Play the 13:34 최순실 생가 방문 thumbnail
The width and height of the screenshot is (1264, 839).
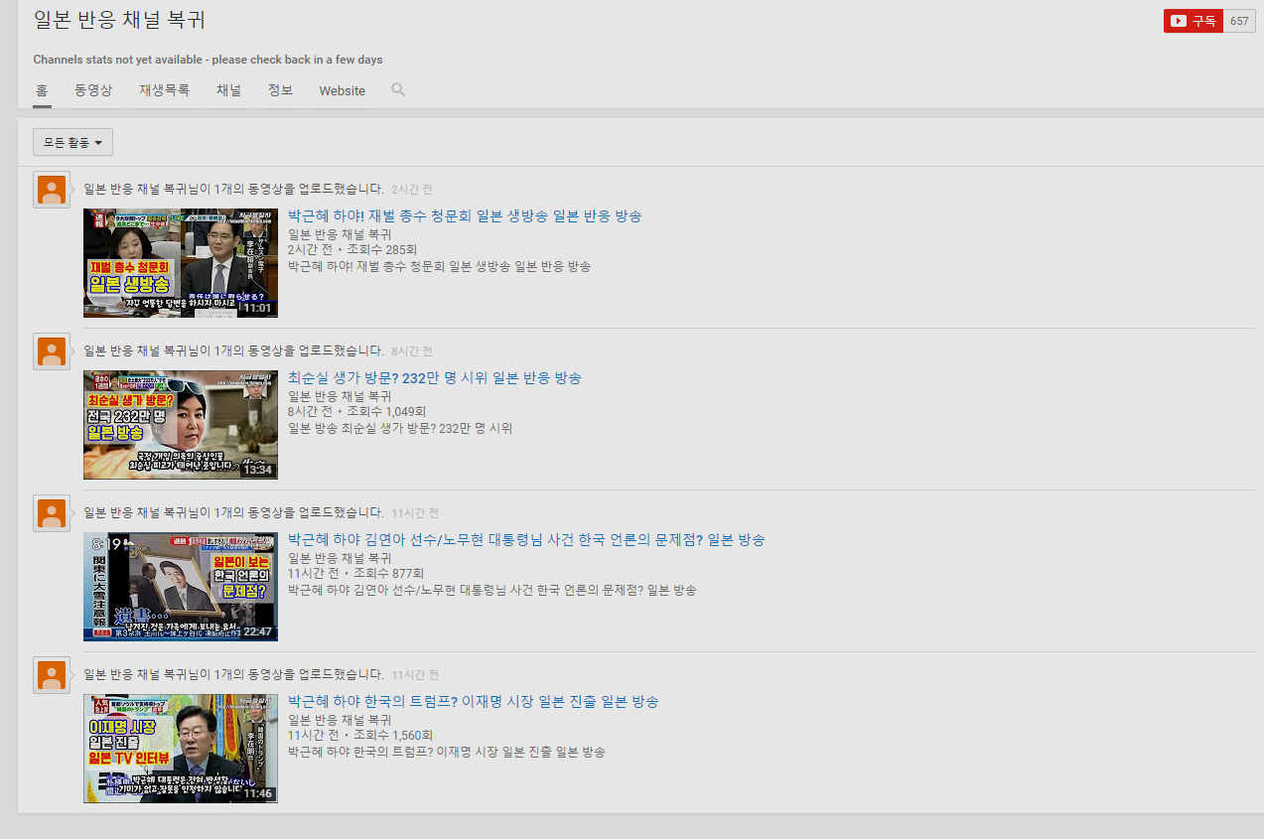180,424
